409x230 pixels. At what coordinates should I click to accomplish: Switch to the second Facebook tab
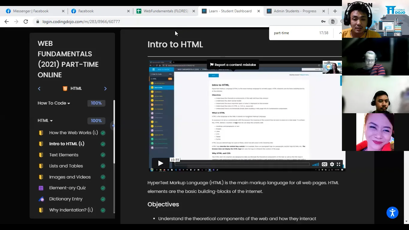(x=100, y=11)
